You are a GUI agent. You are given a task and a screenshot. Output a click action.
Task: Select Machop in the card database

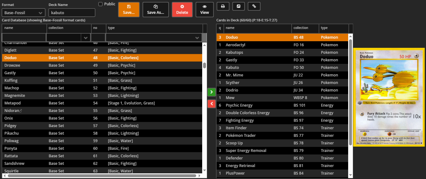(102, 88)
